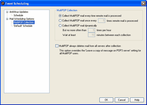Close the Event Scheduling dialog

point(143,3)
